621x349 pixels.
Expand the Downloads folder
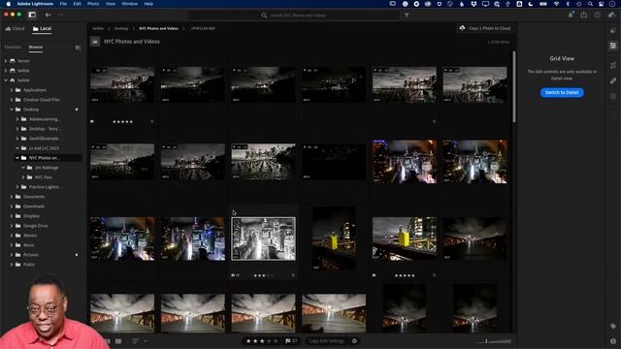(12, 206)
